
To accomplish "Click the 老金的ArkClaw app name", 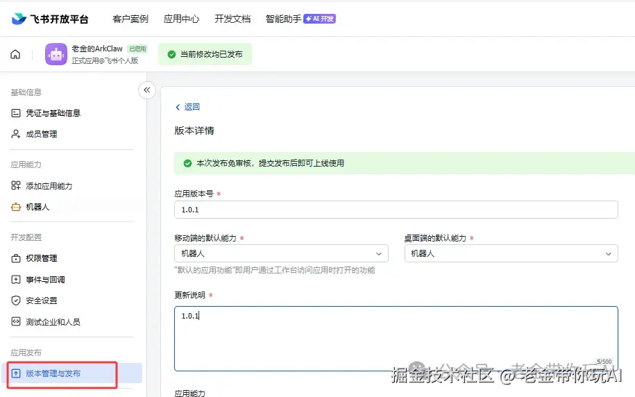I will point(97,49).
